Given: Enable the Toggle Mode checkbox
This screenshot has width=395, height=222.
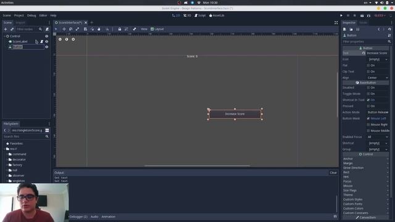Looking at the screenshot, I should click(368, 94).
